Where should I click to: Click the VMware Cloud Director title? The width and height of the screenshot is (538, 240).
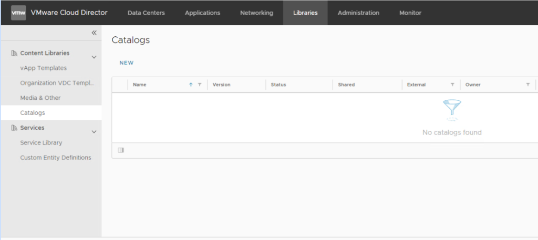[69, 13]
